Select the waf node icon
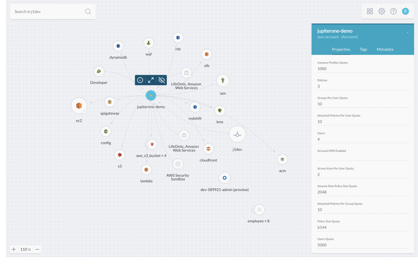418x264 pixels. [x=148, y=43]
